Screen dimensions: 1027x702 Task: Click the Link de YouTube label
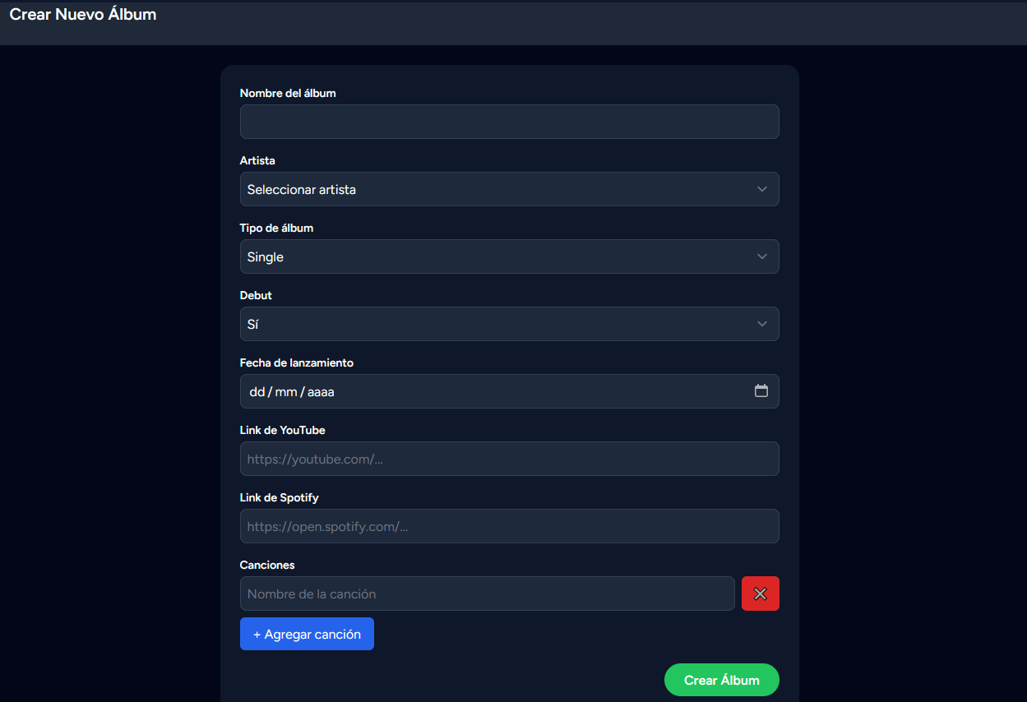coord(282,430)
